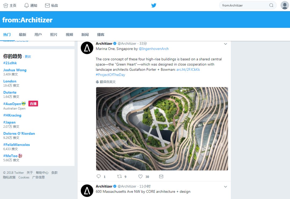Click the Twitter bird logo
Screen dimensions: 290x199
(x=154, y=5)
